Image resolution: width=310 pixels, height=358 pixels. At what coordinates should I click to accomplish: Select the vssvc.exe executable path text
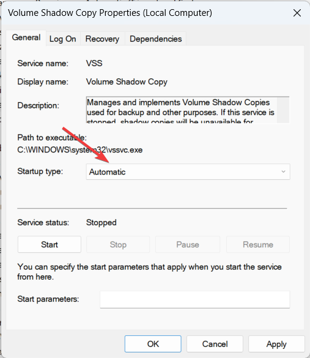(x=80, y=150)
